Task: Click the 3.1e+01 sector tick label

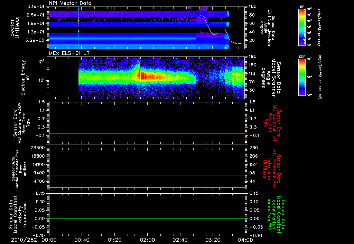Action: pyautogui.click(x=36, y=7)
